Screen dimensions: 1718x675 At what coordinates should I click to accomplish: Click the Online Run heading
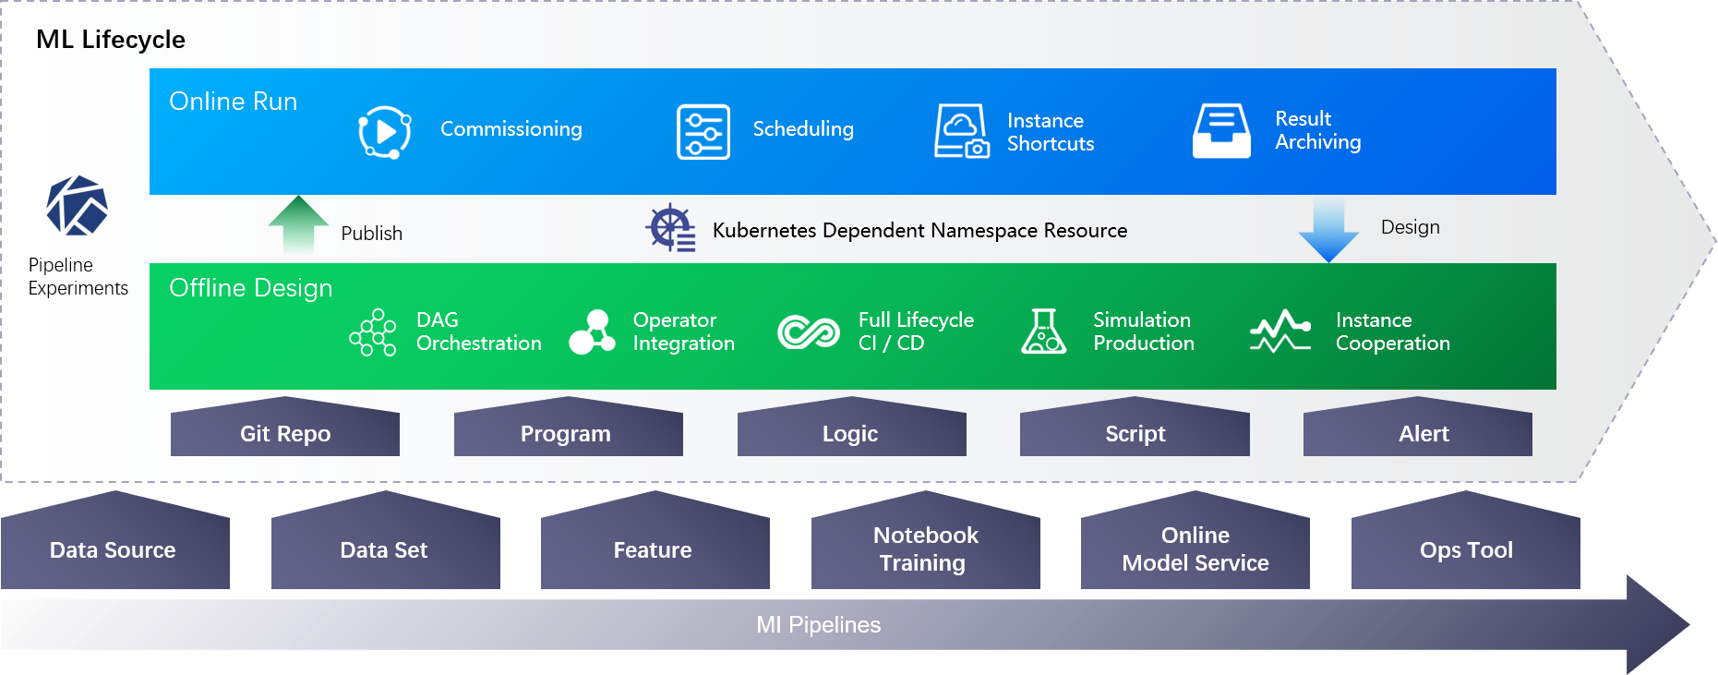[234, 102]
